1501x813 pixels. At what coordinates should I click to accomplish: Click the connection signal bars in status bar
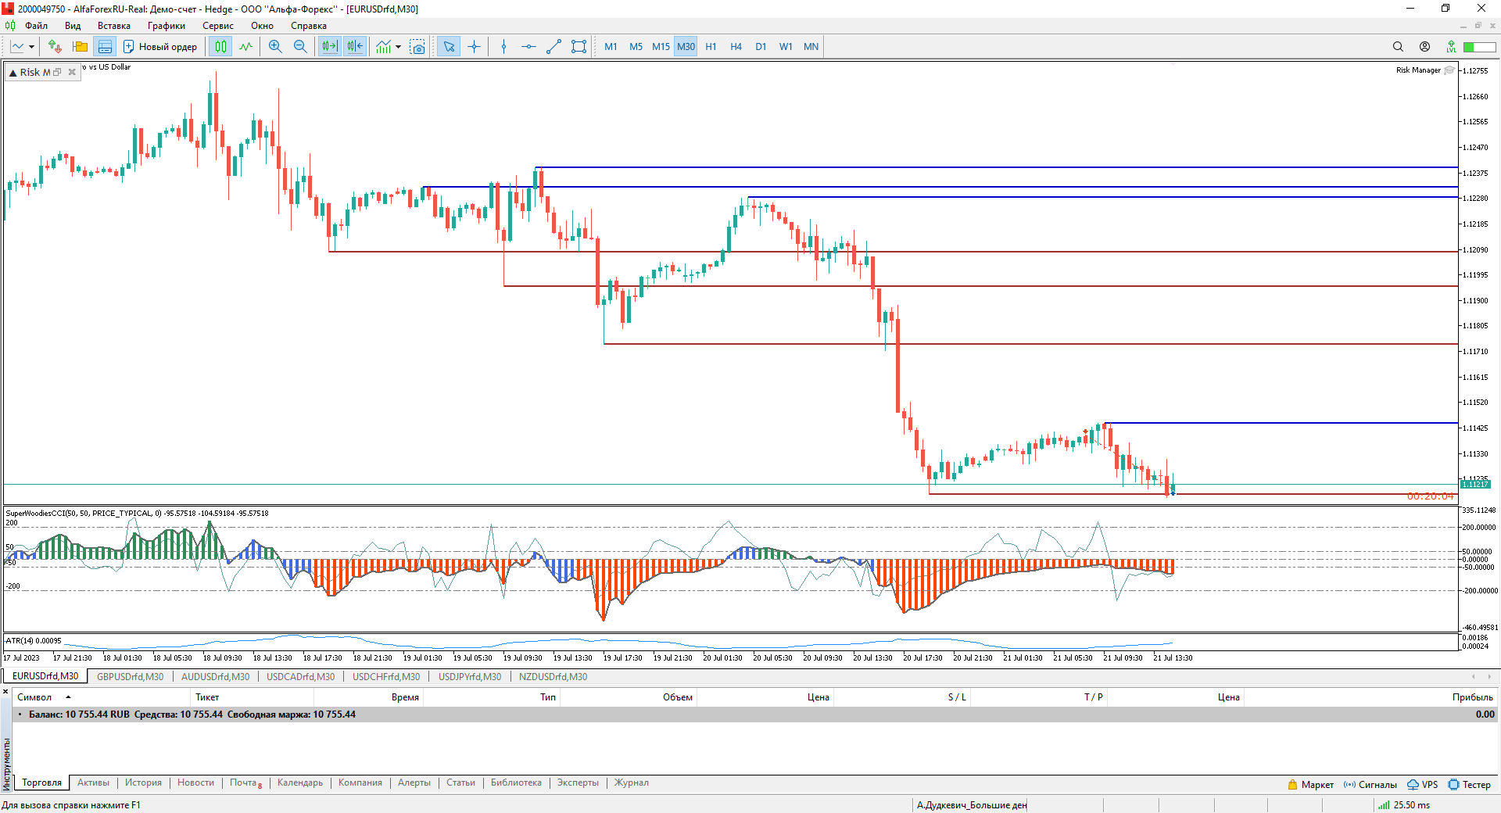coord(1383,805)
